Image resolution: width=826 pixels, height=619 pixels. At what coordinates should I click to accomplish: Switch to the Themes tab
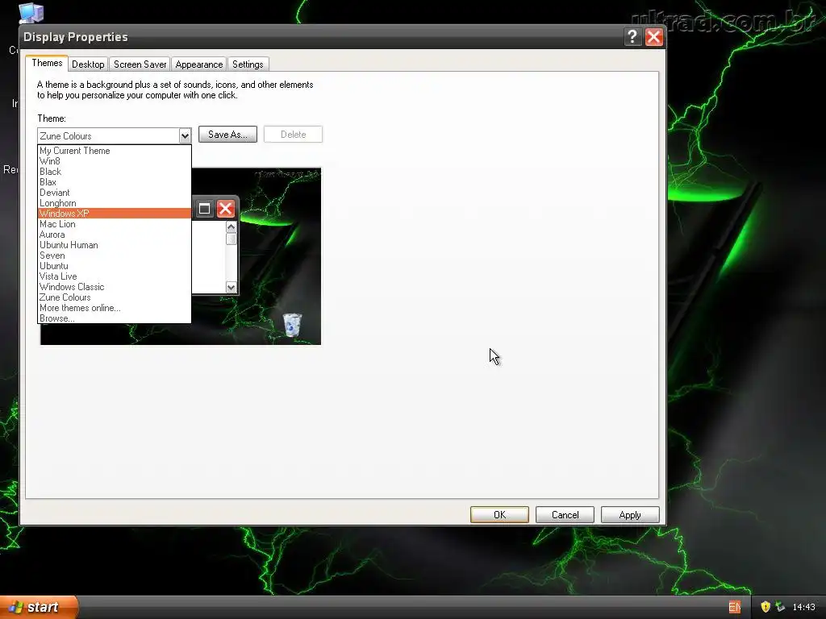[47, 63]
